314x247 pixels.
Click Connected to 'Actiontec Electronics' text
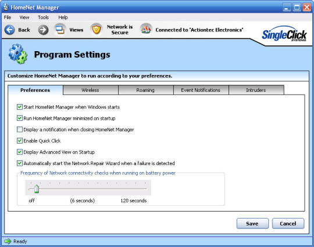[199, 30]
